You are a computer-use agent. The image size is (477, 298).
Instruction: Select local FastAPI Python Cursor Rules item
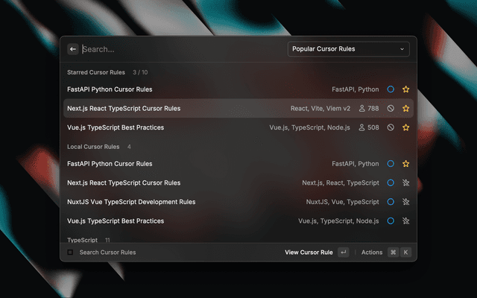click(110, 164)
